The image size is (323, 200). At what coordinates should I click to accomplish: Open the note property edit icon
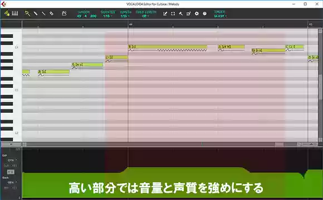[188, 13]
